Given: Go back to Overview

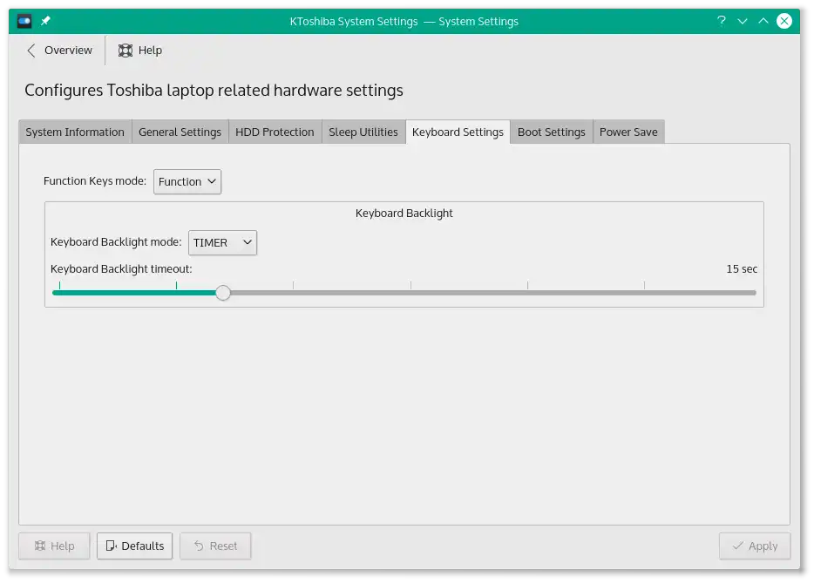Looking at the screenshot, I should 59,51.
